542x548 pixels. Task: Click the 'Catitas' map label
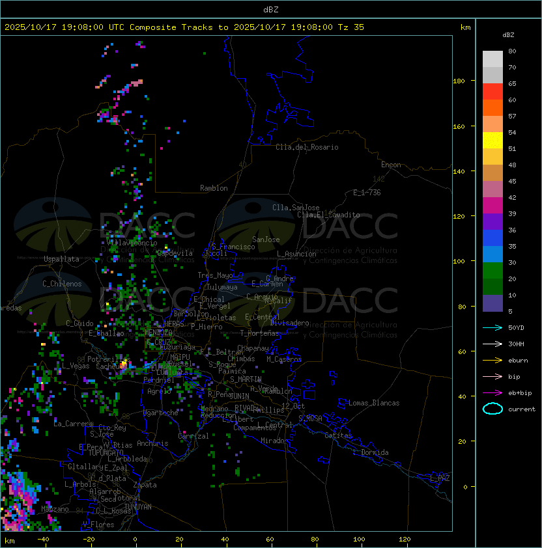click(338, 435)
